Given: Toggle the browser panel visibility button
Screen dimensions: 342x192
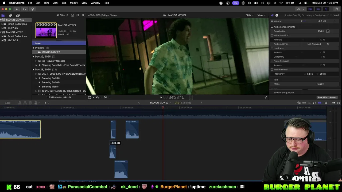Looking at the screenshot, I should coord(310,9).
